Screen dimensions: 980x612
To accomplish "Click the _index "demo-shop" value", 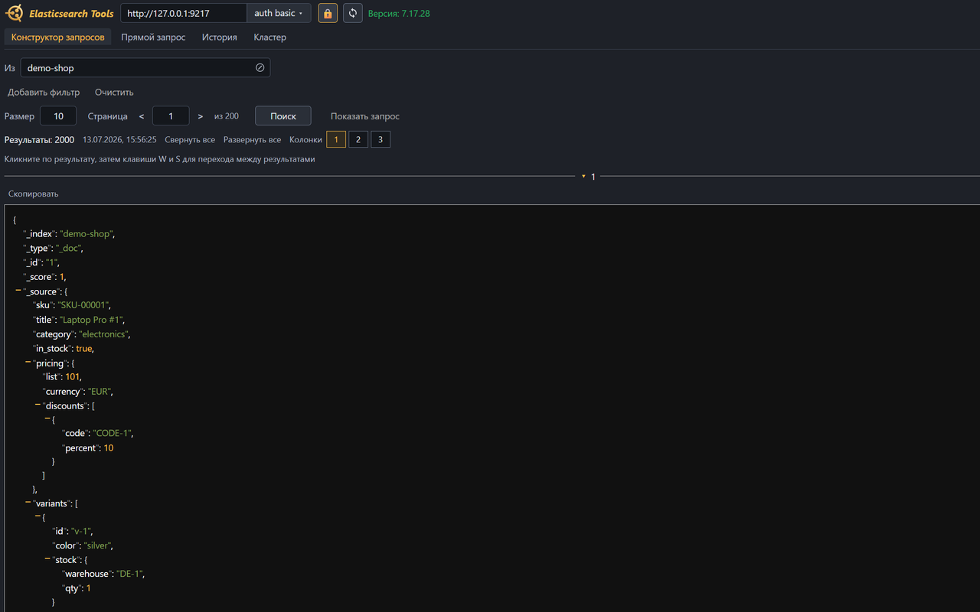I will (x=87, y=234).
